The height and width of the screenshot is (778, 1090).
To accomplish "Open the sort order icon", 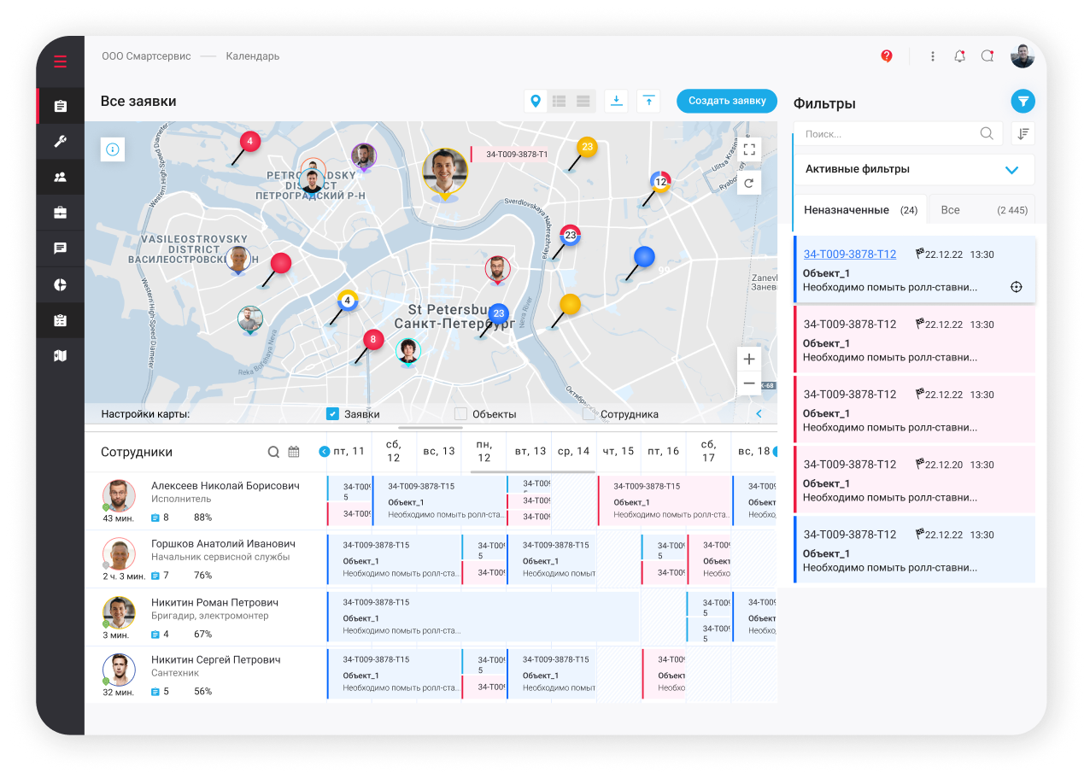I will [1023, 133].
